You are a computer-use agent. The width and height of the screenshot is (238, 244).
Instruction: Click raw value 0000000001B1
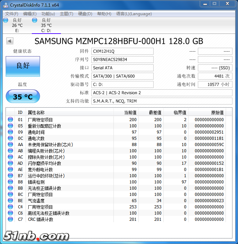pos(209,170)
